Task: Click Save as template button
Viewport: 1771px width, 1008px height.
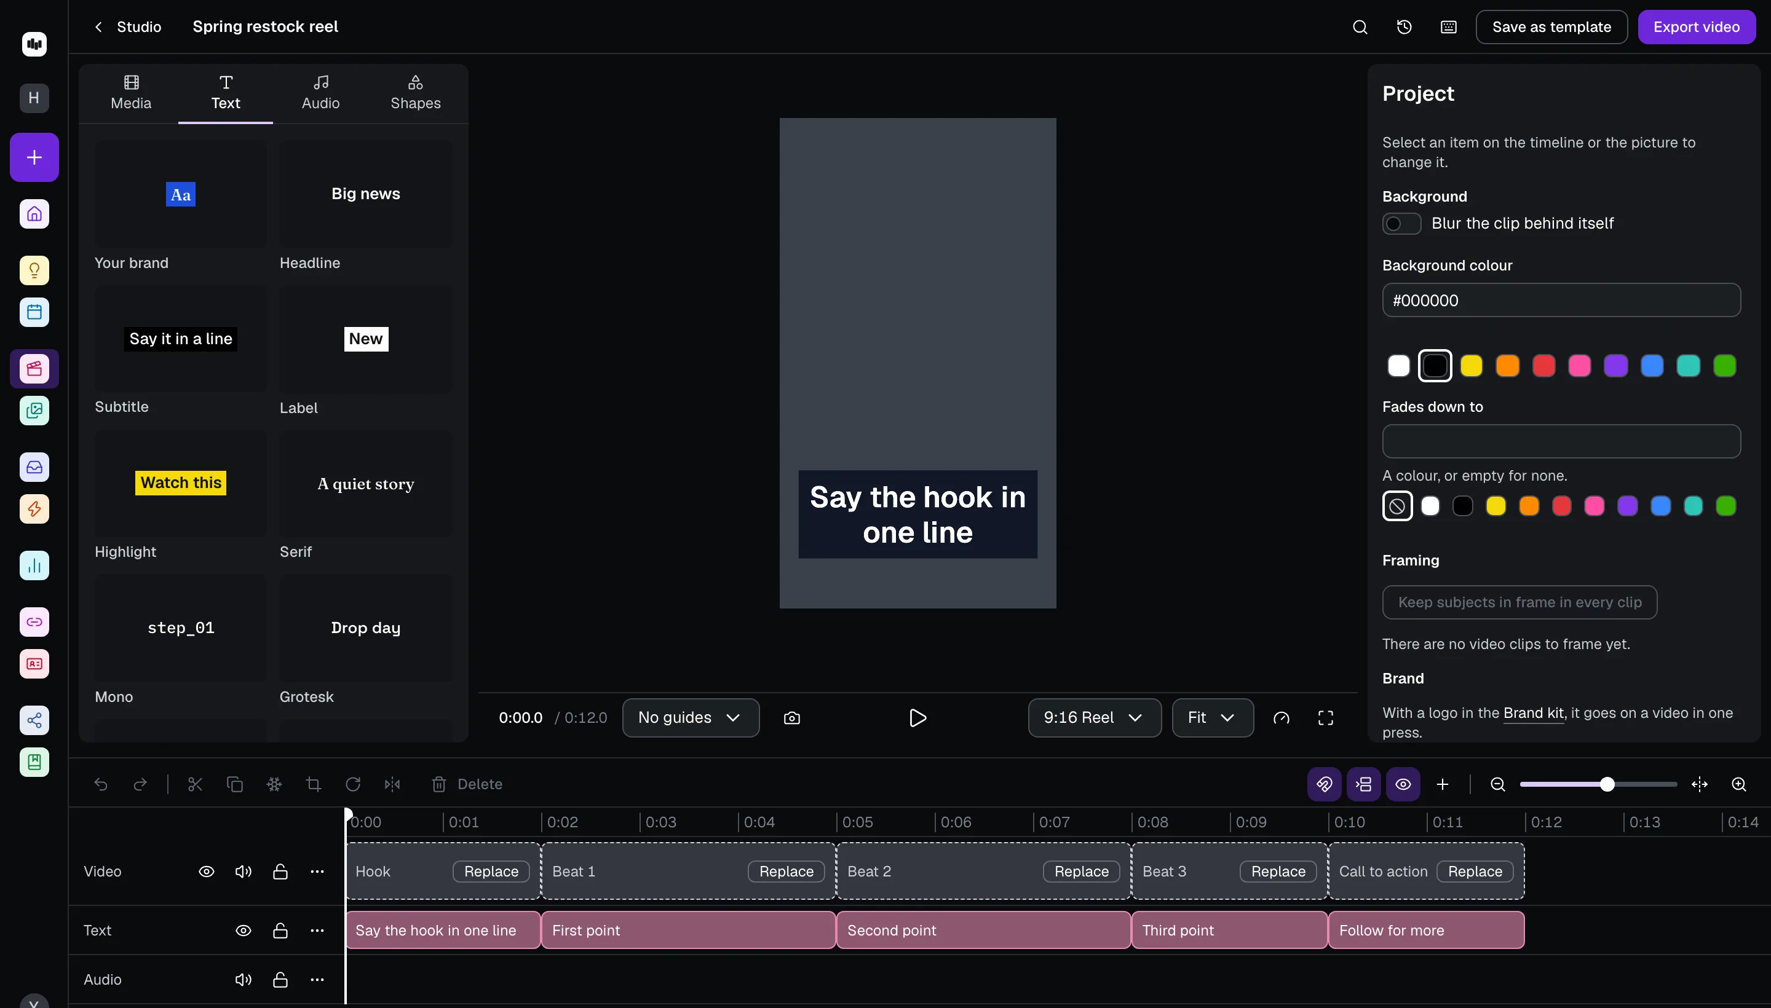Action: coord(1551,27)
